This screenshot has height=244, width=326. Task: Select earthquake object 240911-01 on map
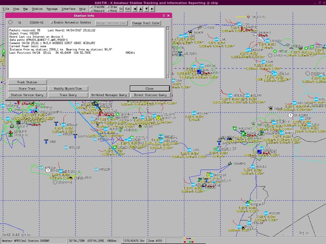pyautogui.click(x=270, y=55)
